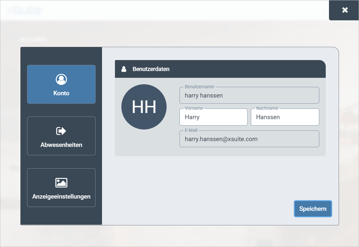Save changes with the Speichern button
This screenshot has width=359, height=247.
tap(313, 209)
